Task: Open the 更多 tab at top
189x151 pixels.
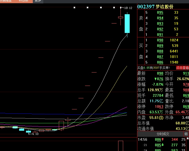Action: pos(38,1)
